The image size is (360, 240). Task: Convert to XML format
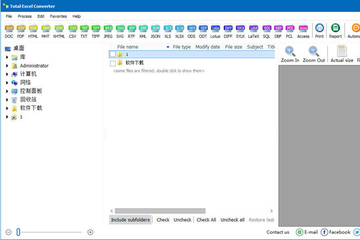[143, 31]
